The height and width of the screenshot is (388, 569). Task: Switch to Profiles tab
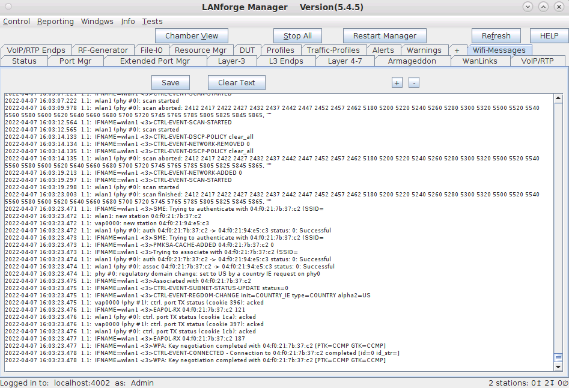[x=281, y=50]
